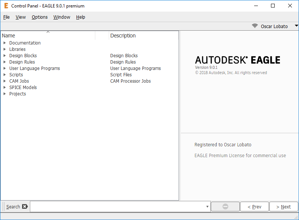The width and height of the screenshot is (299, 220).
Task: Expand the Documentation tree node
Action: [x=4, y=43]
